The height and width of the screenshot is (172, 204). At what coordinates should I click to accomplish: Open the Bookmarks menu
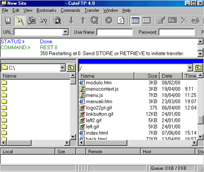[47, 10]
